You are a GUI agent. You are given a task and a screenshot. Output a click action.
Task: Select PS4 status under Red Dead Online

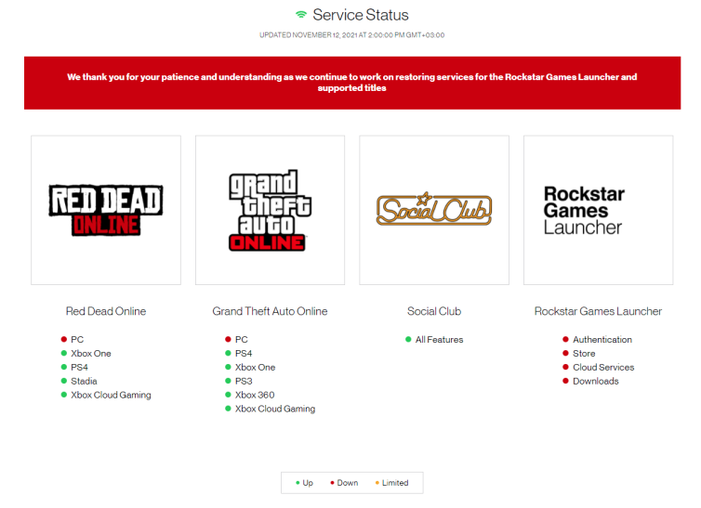point(74,367)
